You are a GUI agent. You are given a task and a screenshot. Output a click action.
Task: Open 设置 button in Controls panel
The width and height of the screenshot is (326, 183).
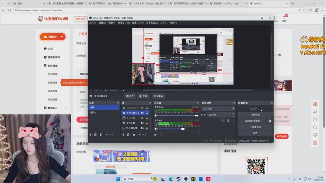[x=255, y=133]
